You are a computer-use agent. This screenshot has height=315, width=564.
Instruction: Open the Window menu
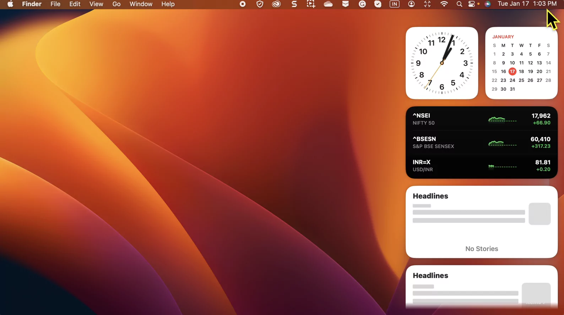point(141,4)
